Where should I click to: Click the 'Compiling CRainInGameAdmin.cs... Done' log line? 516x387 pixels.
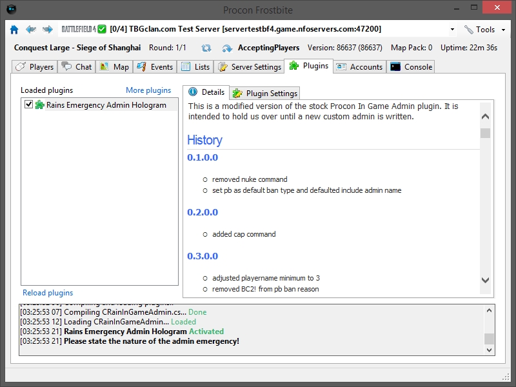(x=114, y=312)
